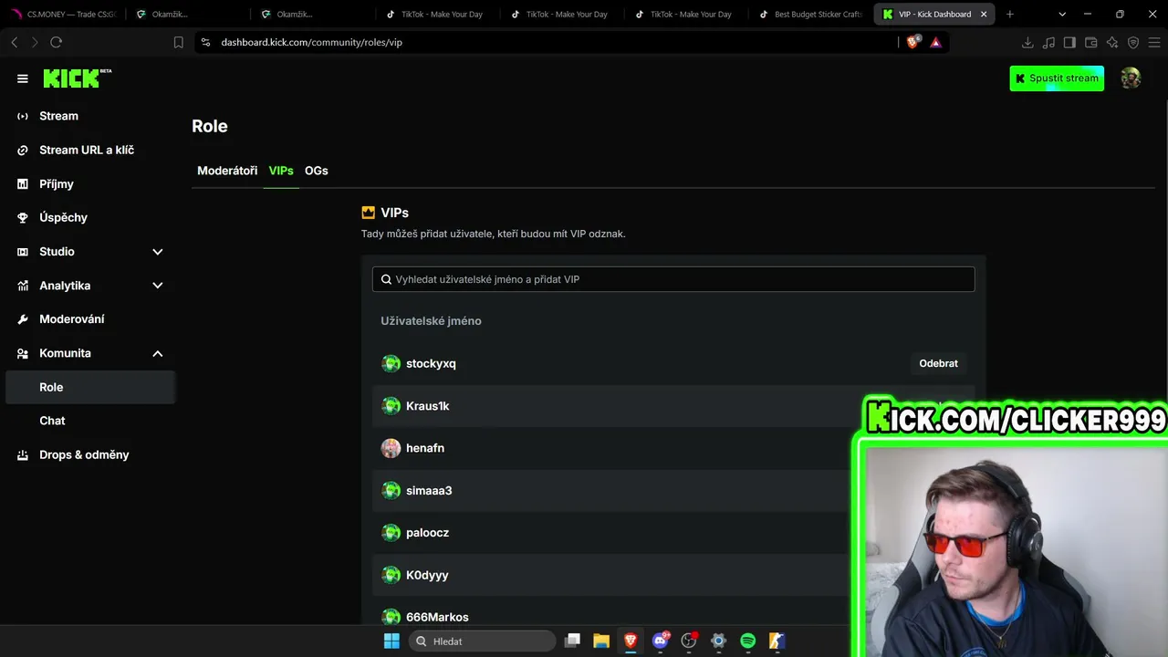Click the username K0dyyy
This screenshot has width=1168, height=657.
pos(427,575)
